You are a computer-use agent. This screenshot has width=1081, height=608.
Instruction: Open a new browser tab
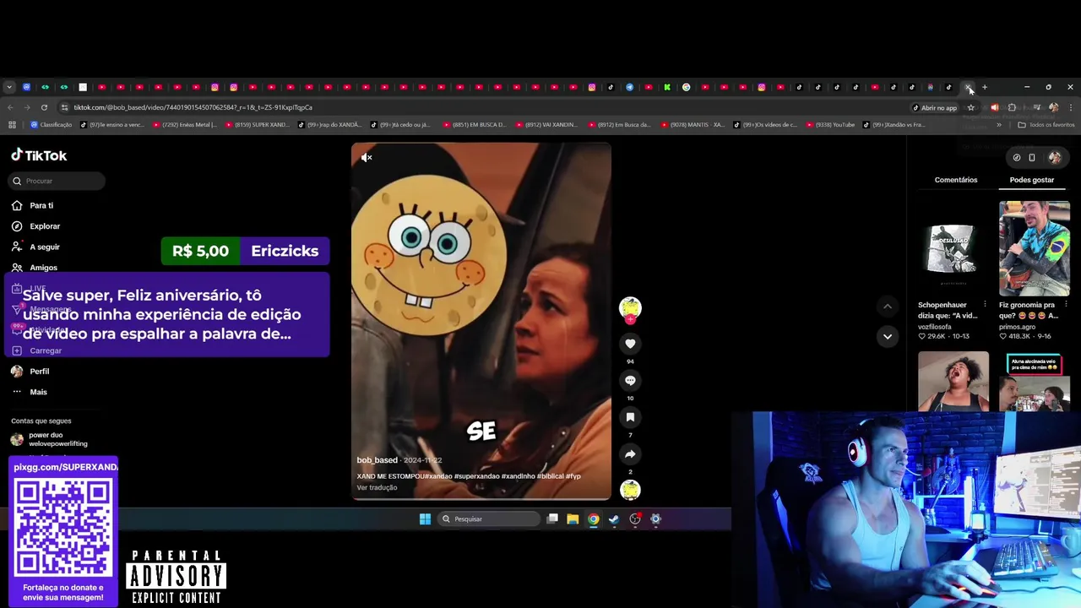(x=984, y=87)
